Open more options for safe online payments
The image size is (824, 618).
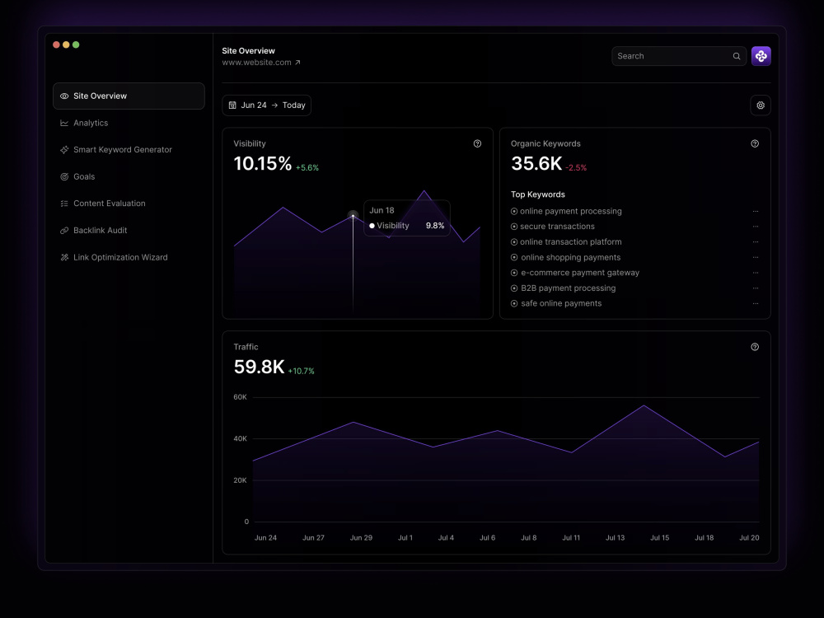point(756,303)
